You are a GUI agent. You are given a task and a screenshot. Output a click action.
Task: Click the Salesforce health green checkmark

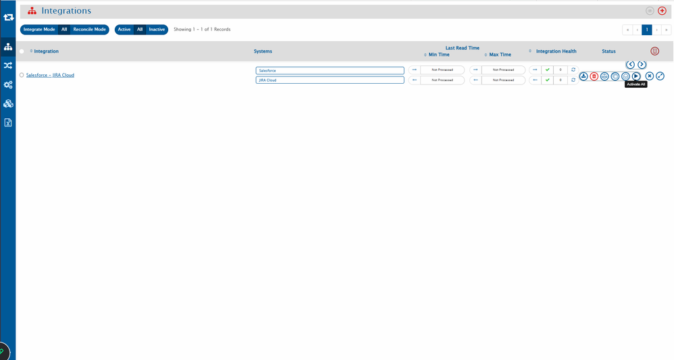547,70
